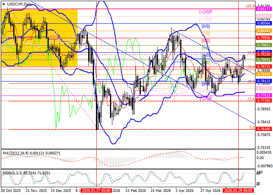The image size is (273, 195).
Task: Select the [+1/8]P Murrey level label
Action: tap(206, 19)
